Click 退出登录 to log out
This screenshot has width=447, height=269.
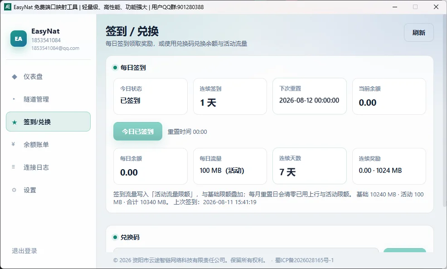[24, 251]
